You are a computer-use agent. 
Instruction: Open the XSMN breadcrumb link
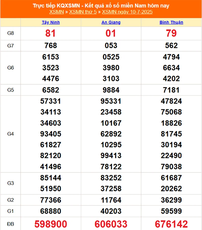[x=56, y=12]
